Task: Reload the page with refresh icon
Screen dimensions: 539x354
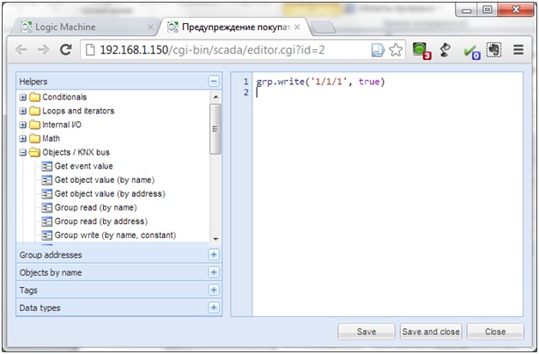Action: click(65, 50)
